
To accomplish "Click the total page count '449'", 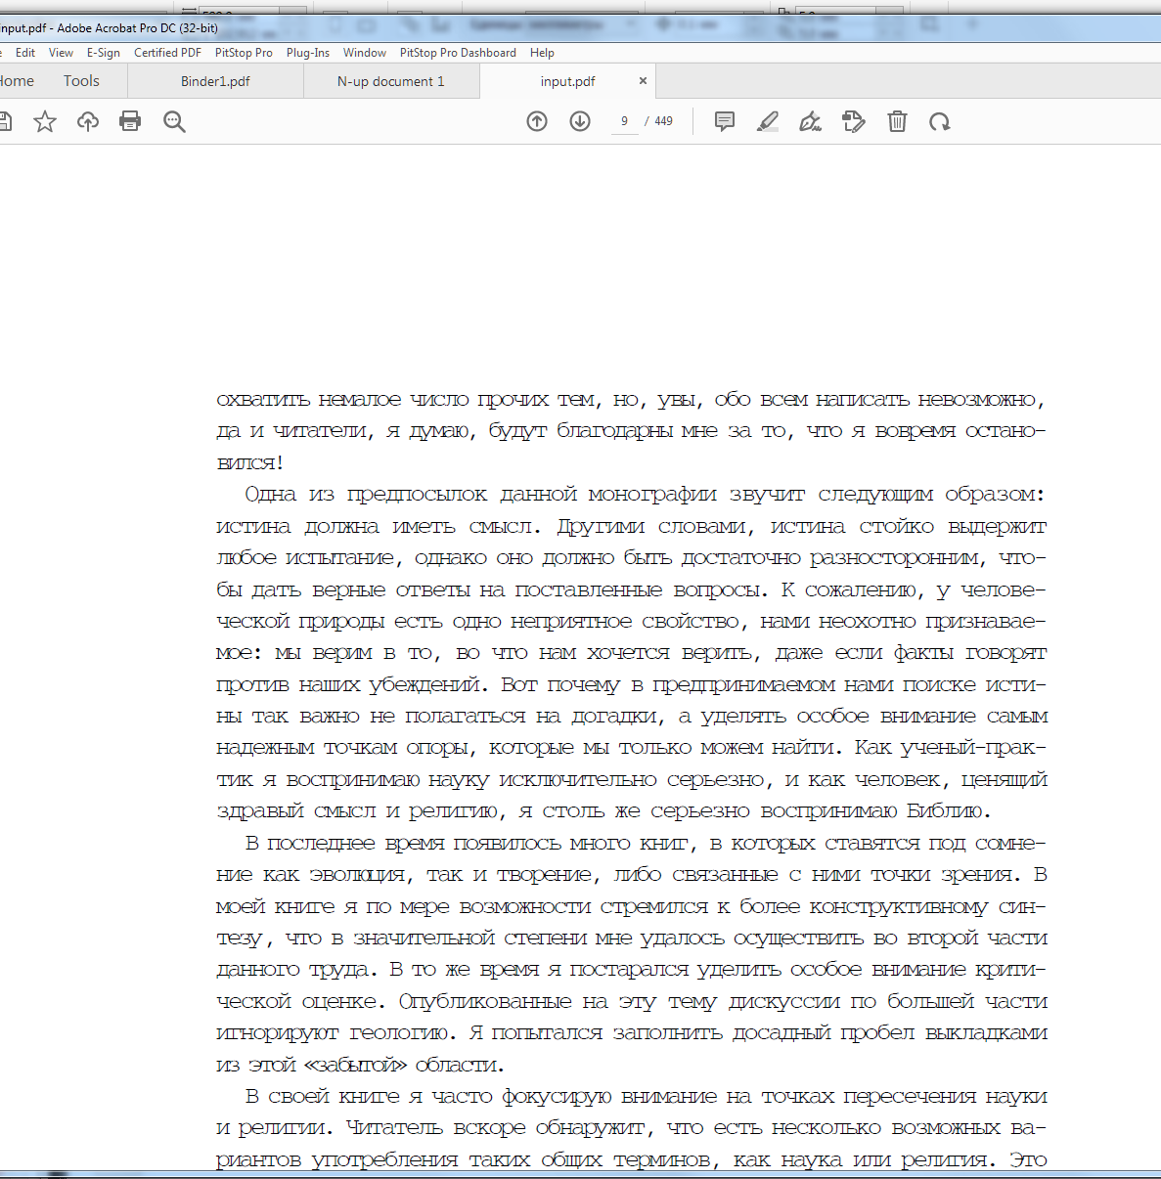I will pos(664,121).
